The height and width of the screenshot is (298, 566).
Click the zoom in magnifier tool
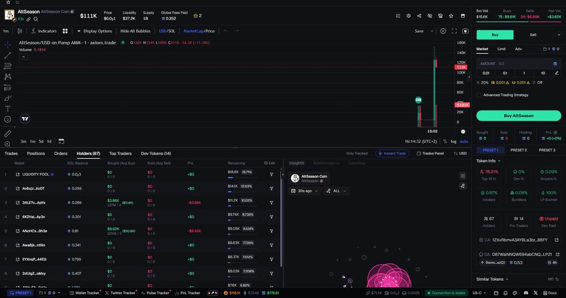8,144
